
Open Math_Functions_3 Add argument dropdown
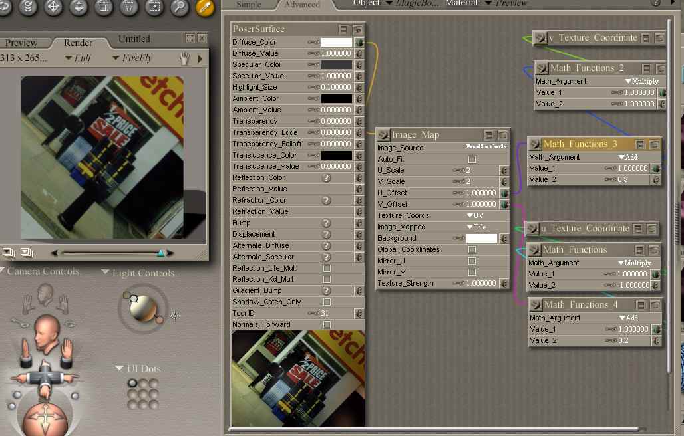628,158
